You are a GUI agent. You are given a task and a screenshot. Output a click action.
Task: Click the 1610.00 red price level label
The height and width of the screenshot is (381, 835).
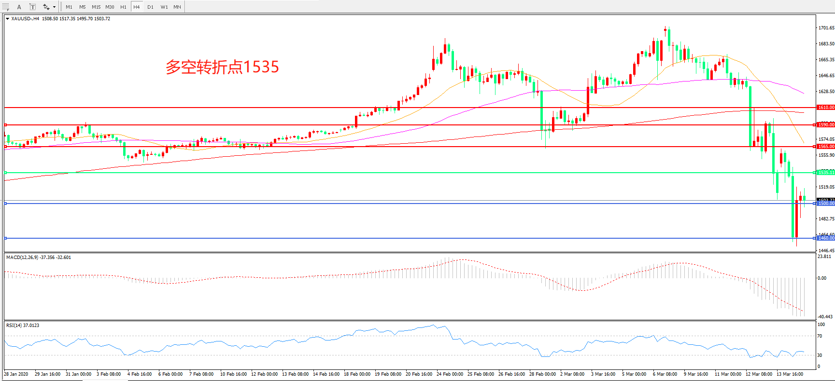[x=825, y=108]
